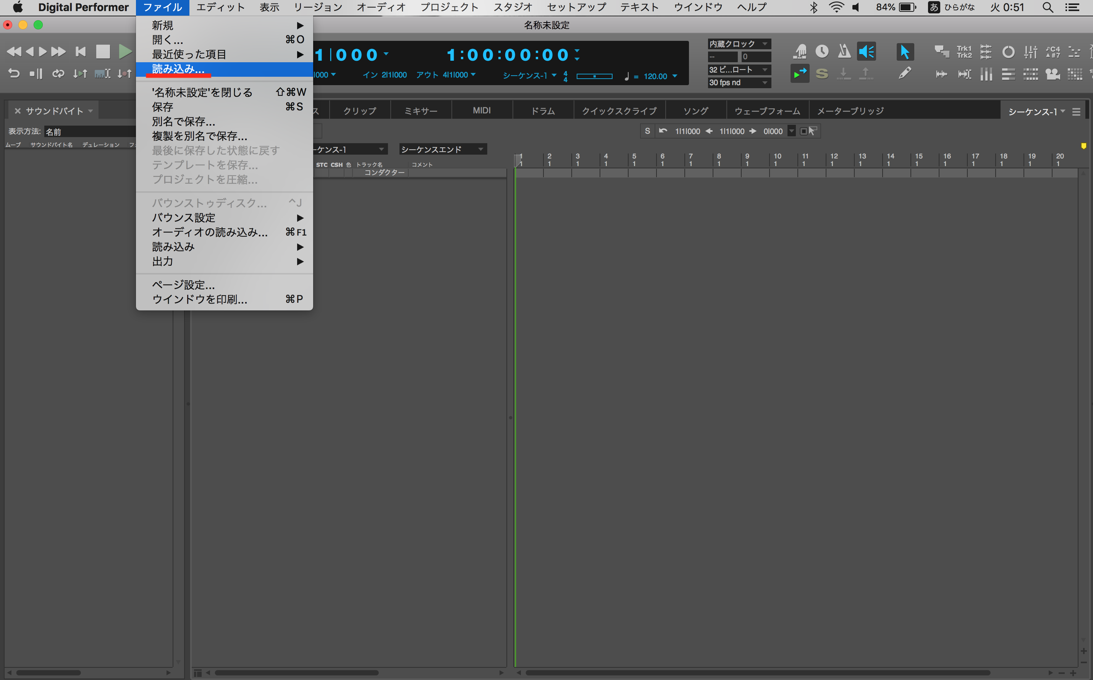Expand the シーケンスエンド dropdown
Screen dimensions: 1093x680
(442, 149)
